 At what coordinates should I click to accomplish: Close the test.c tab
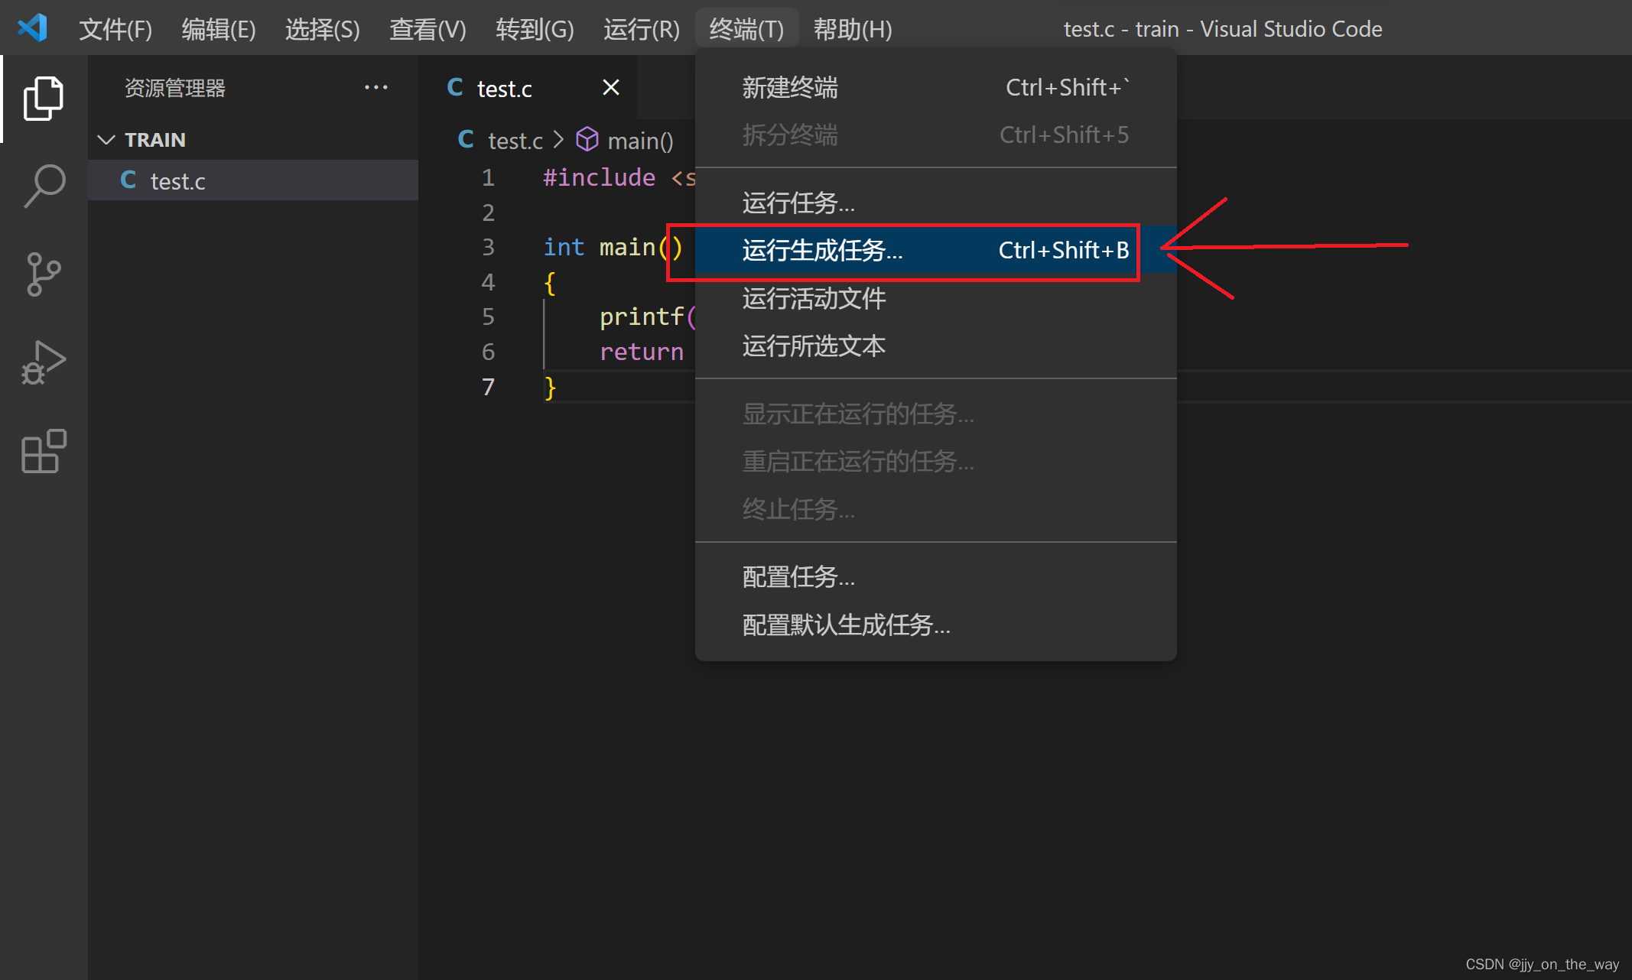click(x=610, y=87)
